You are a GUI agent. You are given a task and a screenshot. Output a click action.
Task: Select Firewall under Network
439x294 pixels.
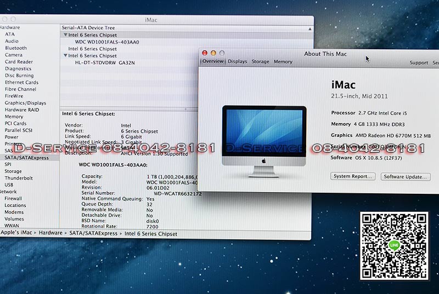pyautogui.click(x=13, y=199)
